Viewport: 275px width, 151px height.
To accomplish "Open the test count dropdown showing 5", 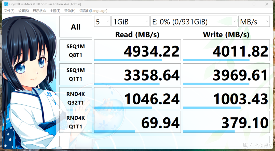I will 102,21.
